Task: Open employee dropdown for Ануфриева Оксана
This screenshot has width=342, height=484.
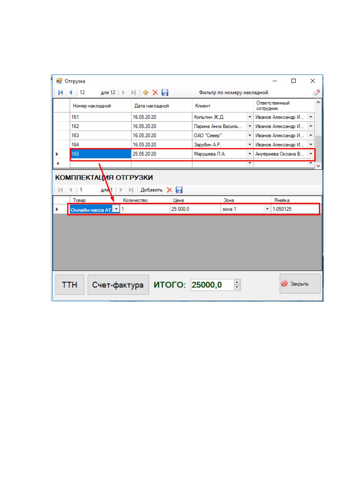Action: [x=311, y=154]
